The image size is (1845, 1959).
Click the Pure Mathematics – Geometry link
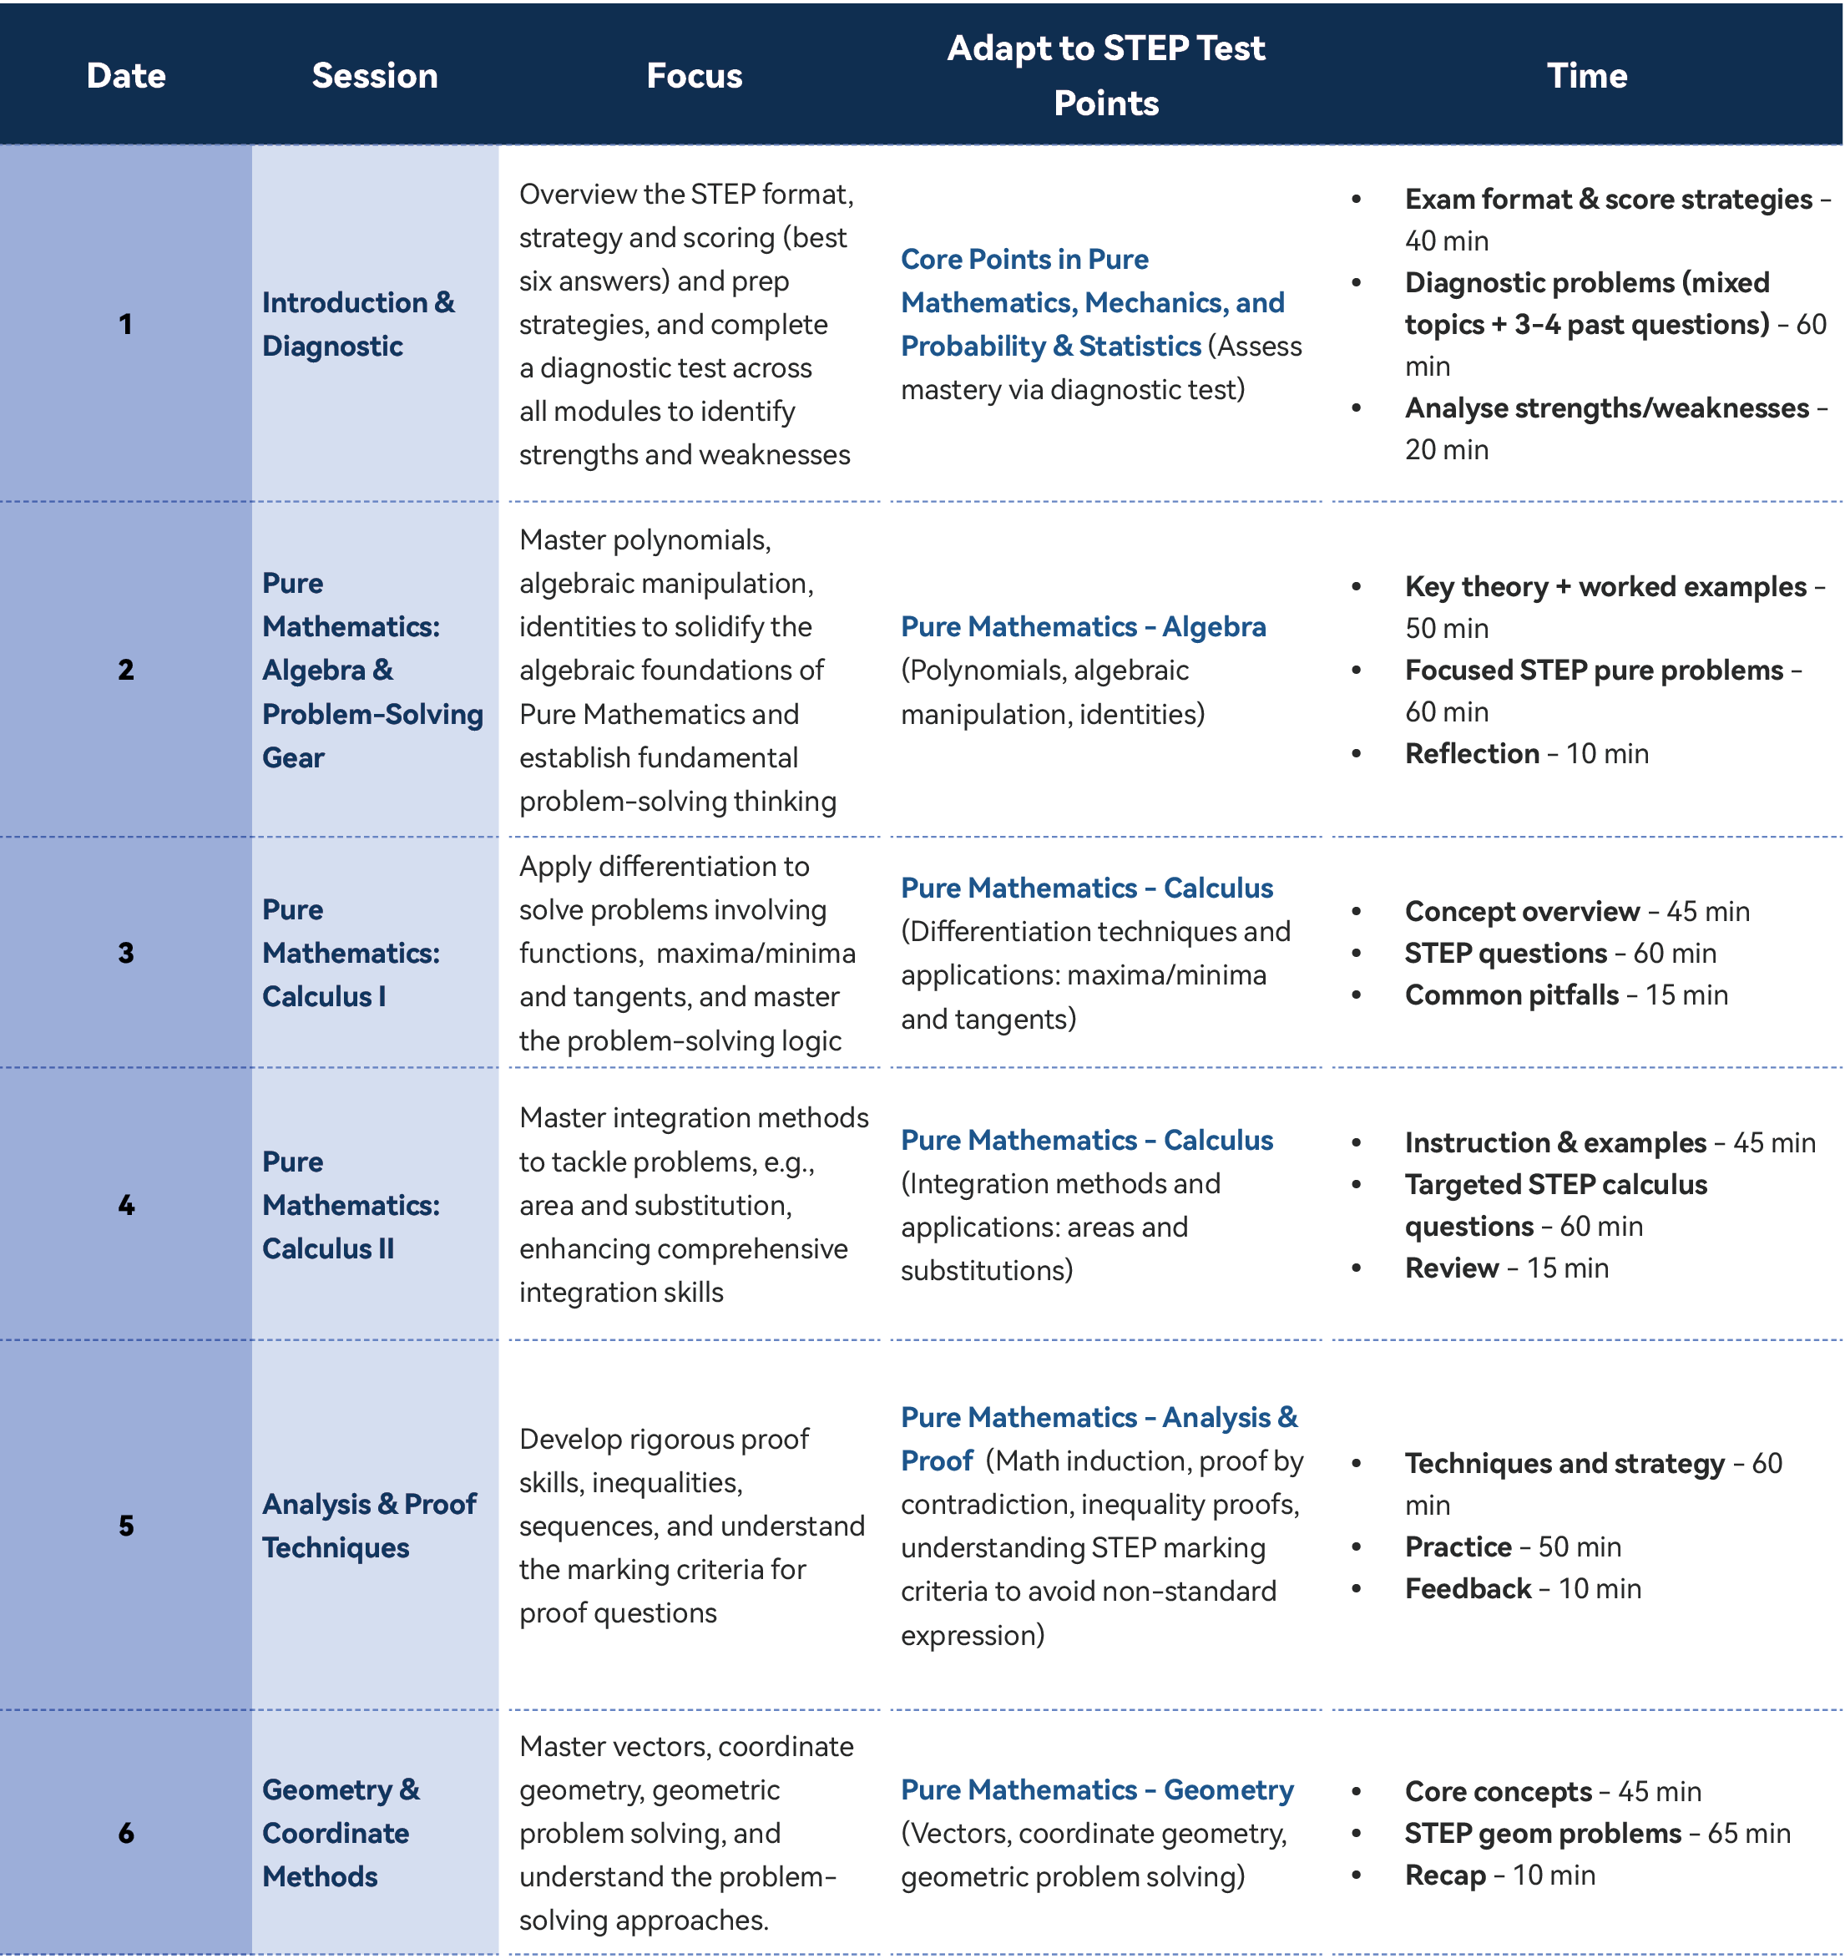1096,1789
